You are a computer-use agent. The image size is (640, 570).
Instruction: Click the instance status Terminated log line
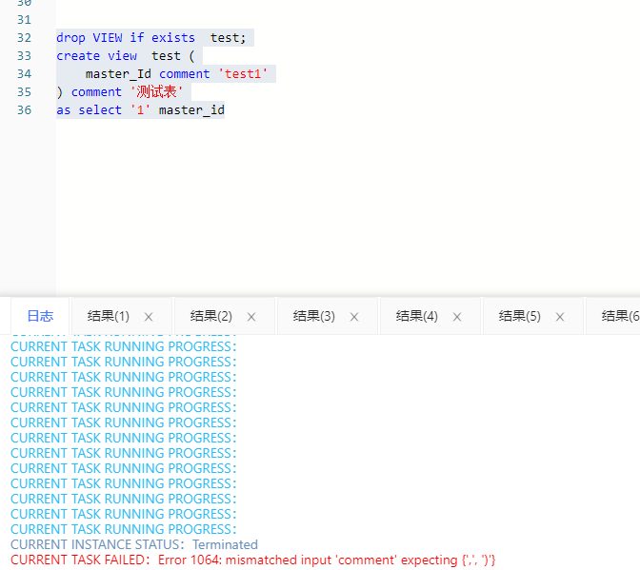click(133, 544)
